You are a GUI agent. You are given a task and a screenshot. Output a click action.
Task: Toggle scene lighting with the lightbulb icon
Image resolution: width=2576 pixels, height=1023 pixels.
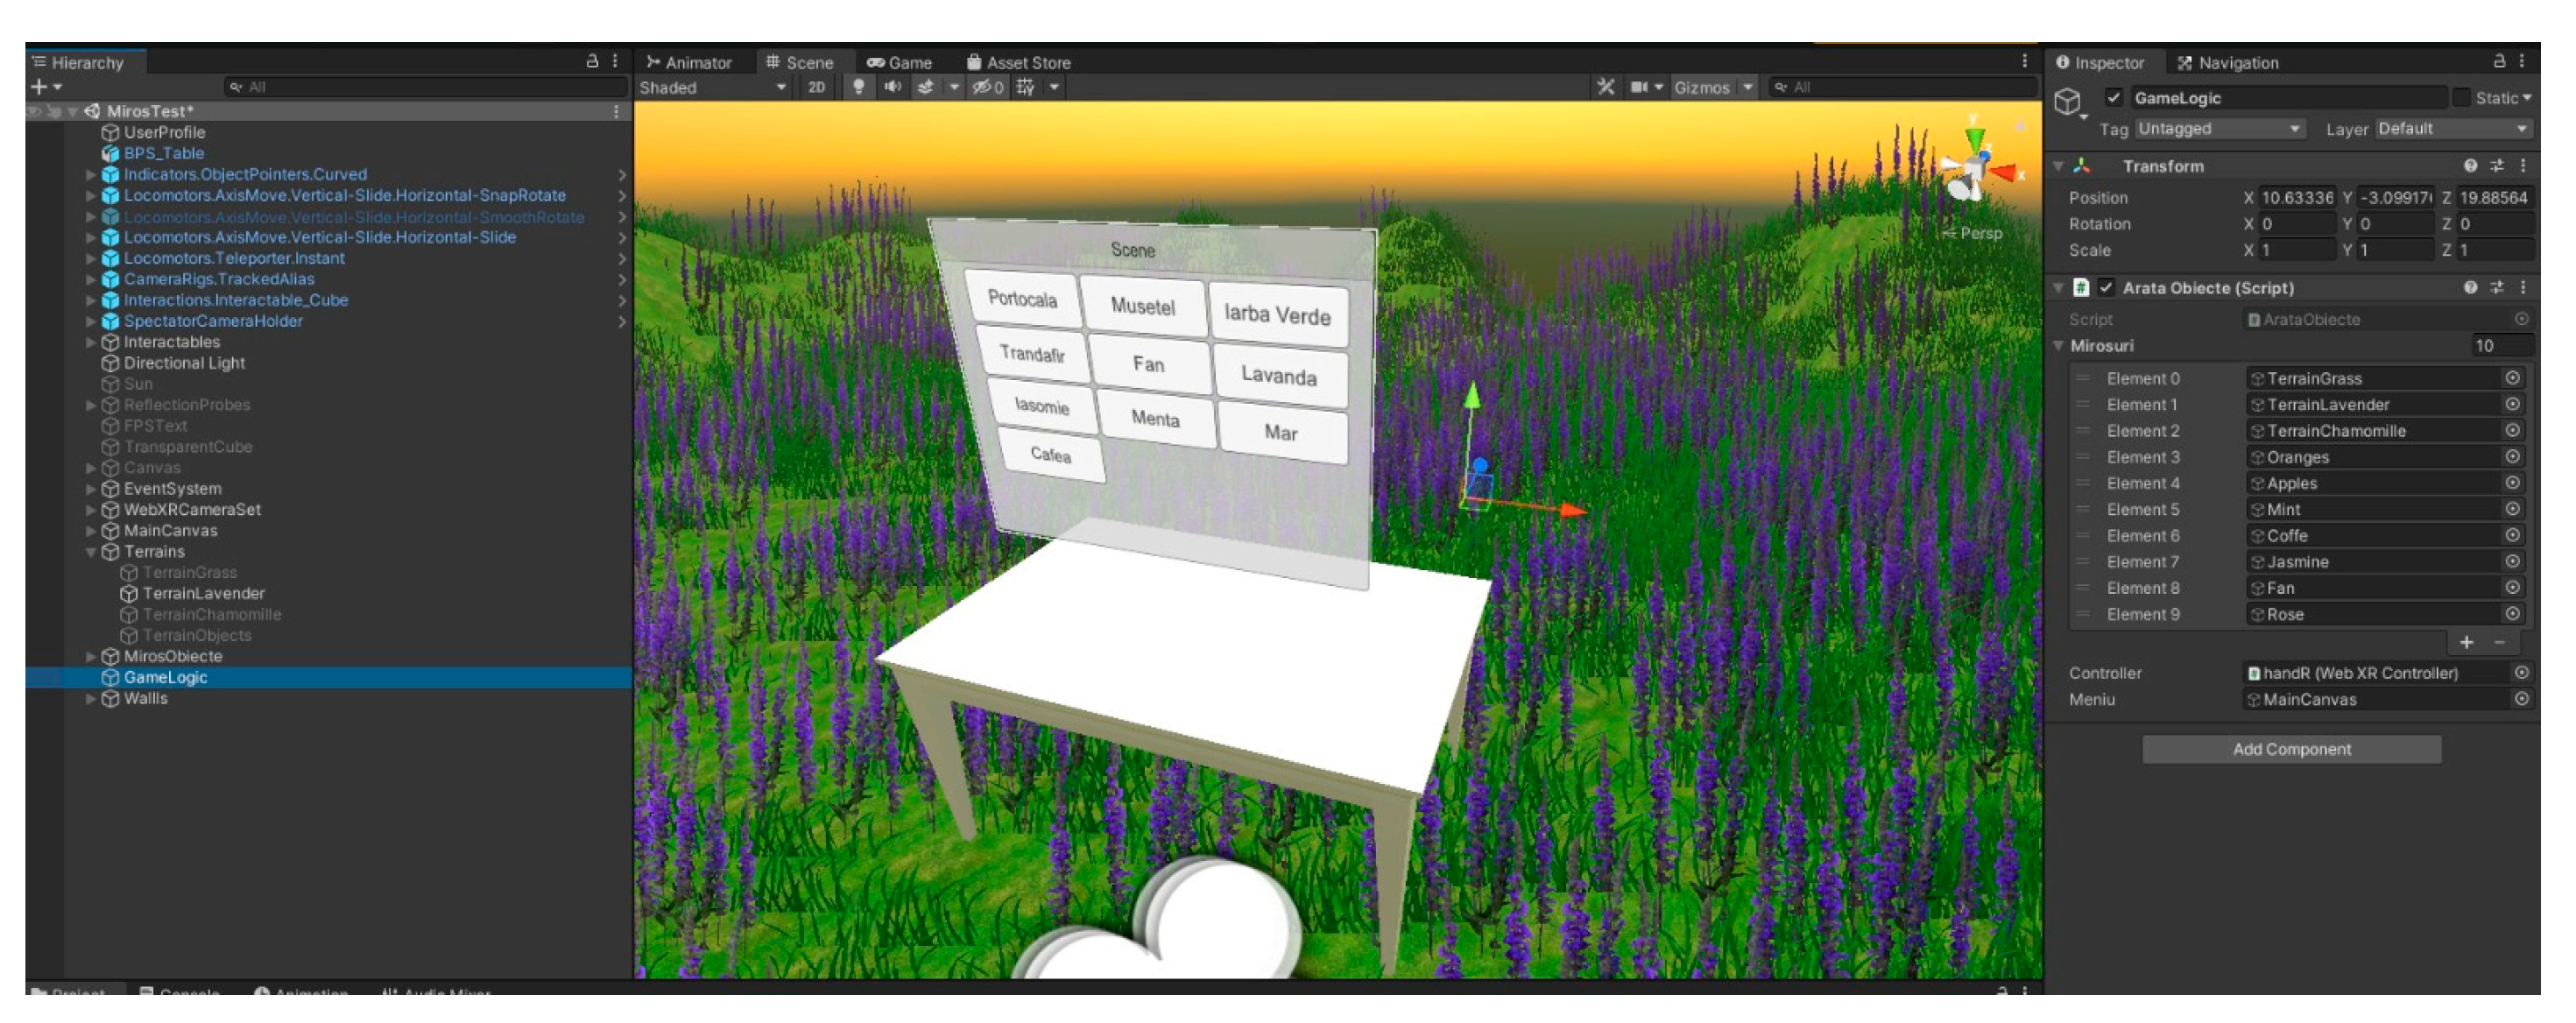pyautogui.click(x=858, y=87)
